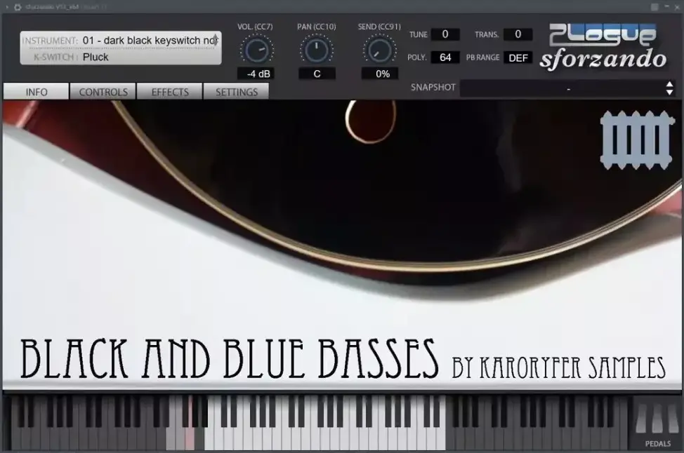Click the right pedal
This screenshot has height=453, width=684.
(x=673, y=418)
